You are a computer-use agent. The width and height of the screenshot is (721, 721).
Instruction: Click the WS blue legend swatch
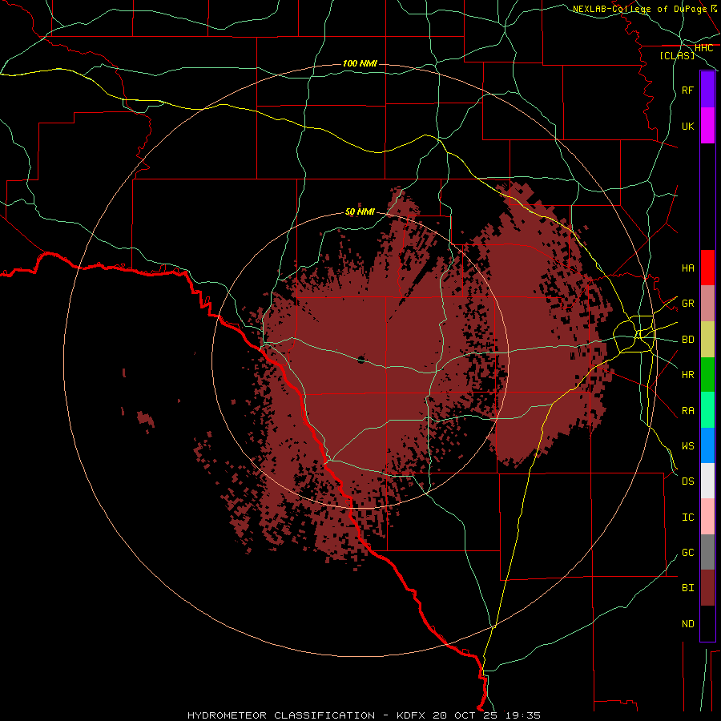click(x=707, y=445)
